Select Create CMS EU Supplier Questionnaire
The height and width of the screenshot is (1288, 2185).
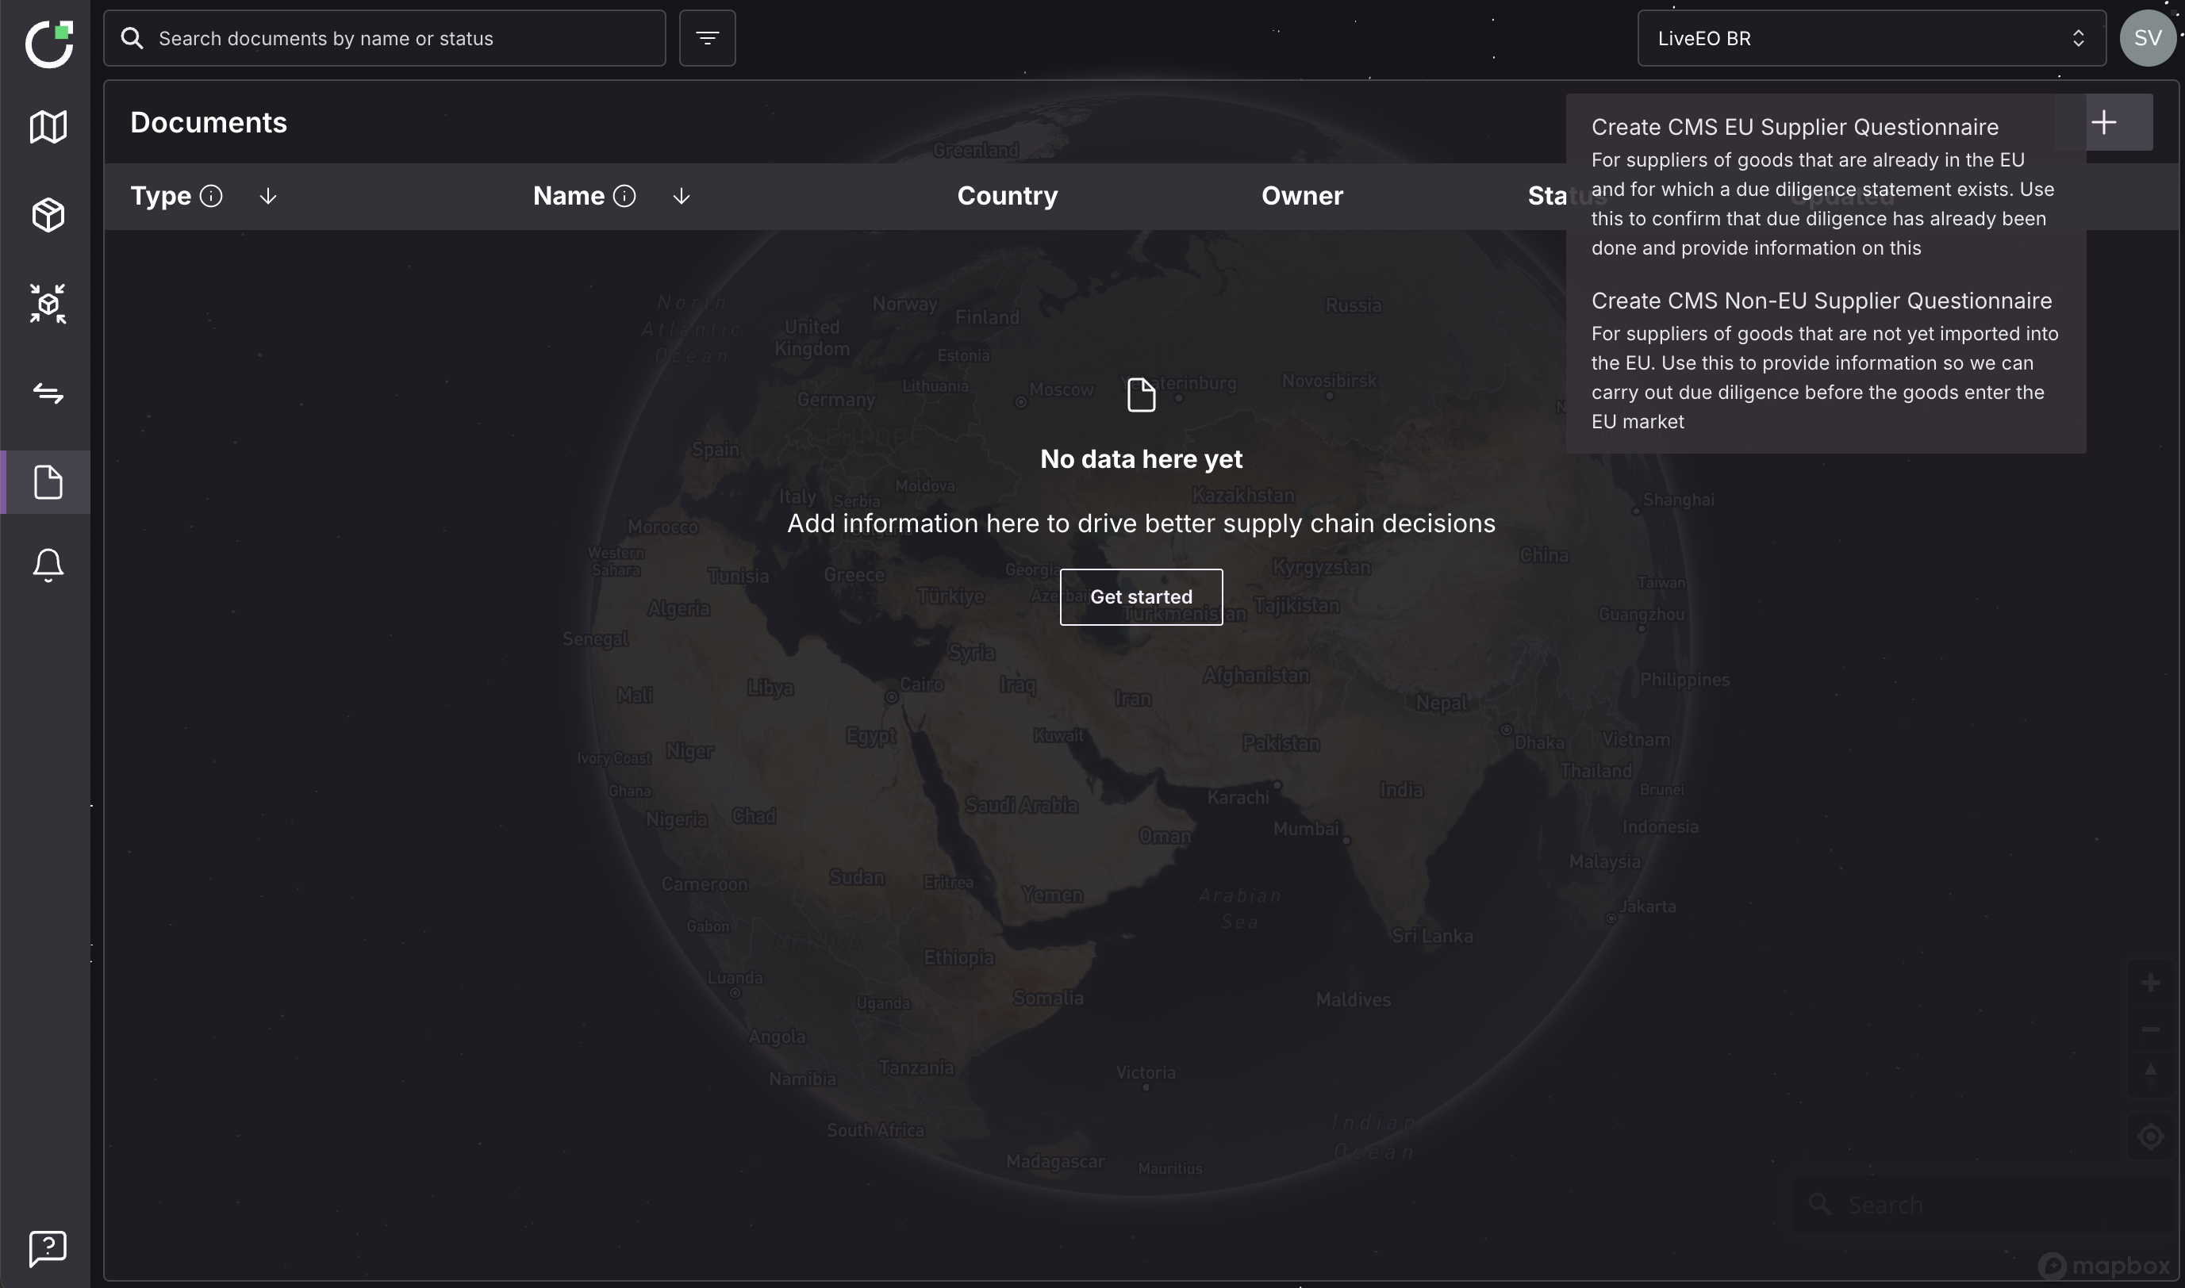(1794, 128)
